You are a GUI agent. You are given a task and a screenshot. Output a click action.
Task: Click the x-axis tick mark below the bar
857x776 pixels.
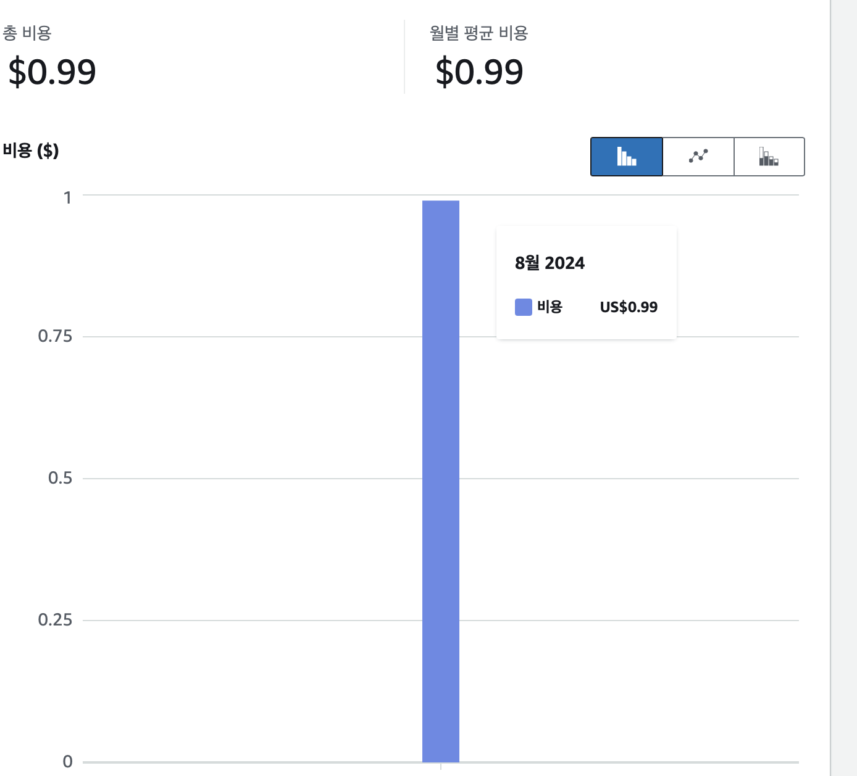tap(441, 766)
